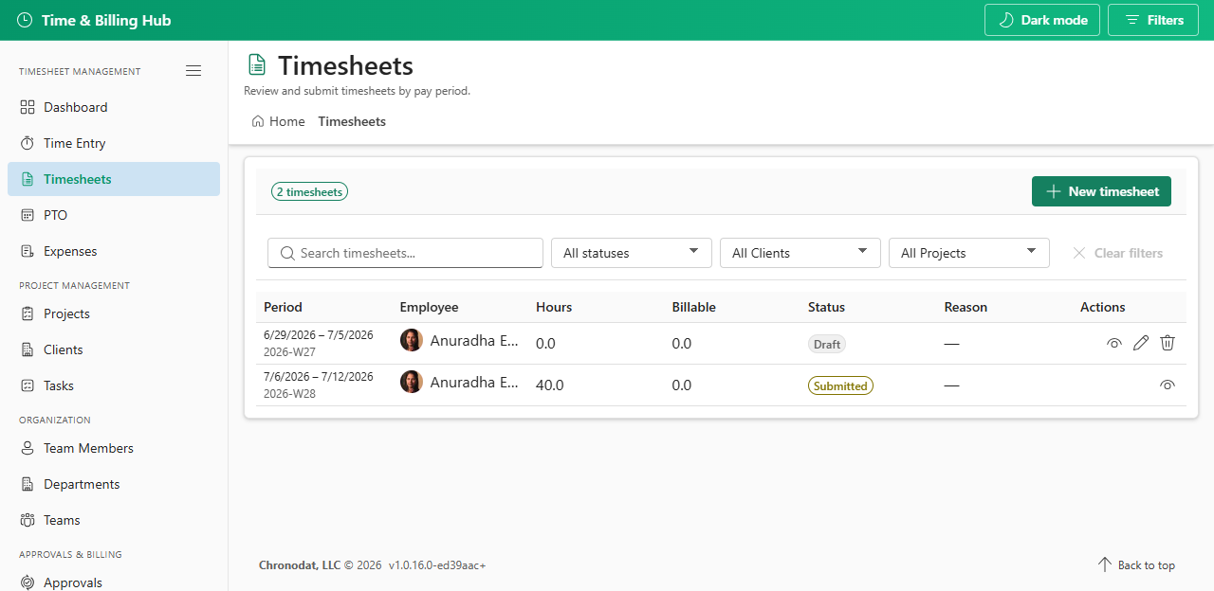Viewport: 1214px width, 591px height.
Task: Open Team Members page
Action: tap(114, 448)
